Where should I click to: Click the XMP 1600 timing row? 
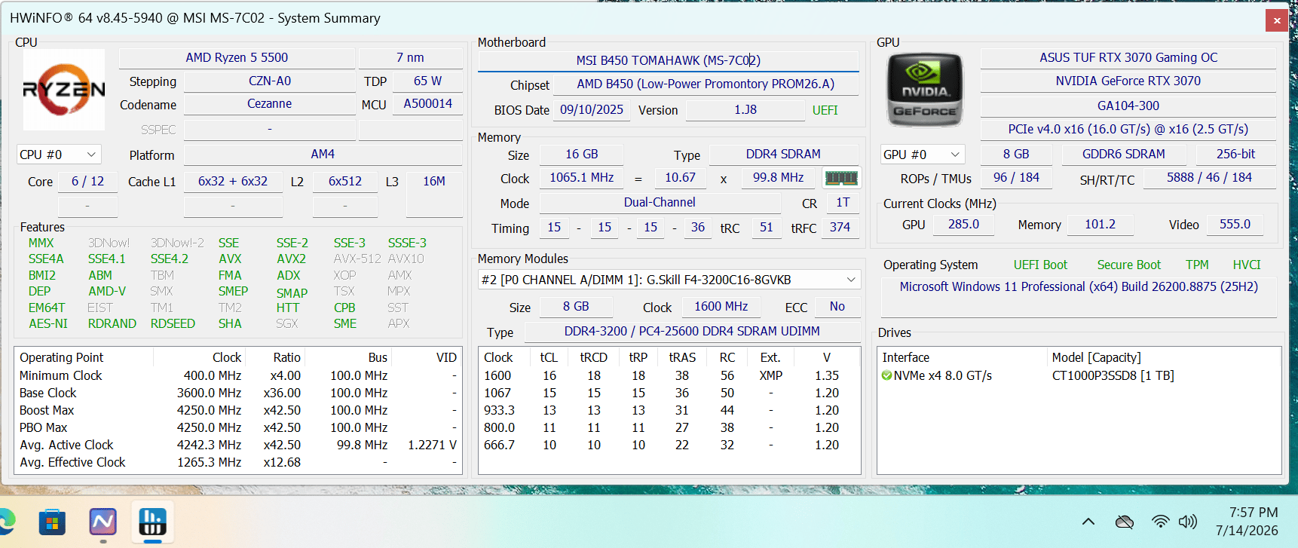click(669, 375)
